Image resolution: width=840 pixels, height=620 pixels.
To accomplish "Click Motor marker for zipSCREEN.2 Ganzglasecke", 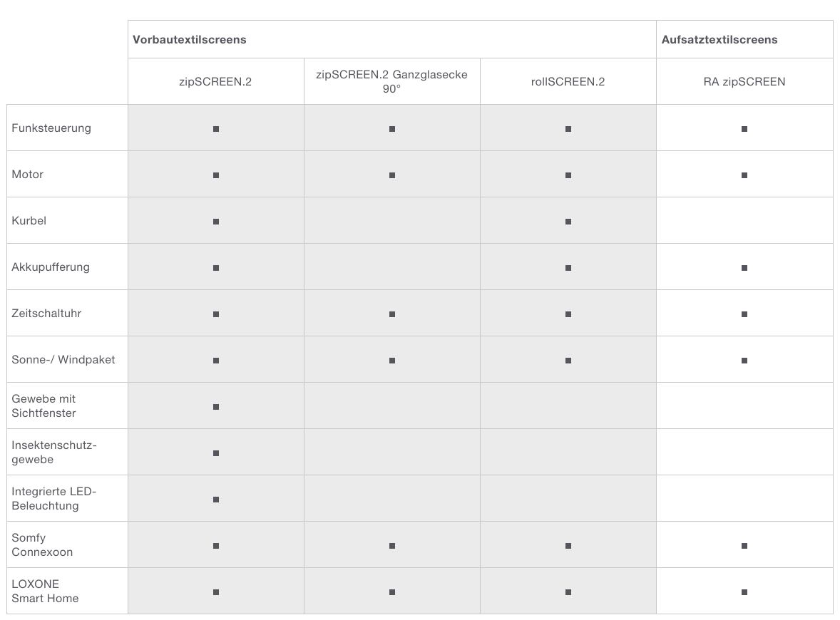I will click(x=392, y=175).
